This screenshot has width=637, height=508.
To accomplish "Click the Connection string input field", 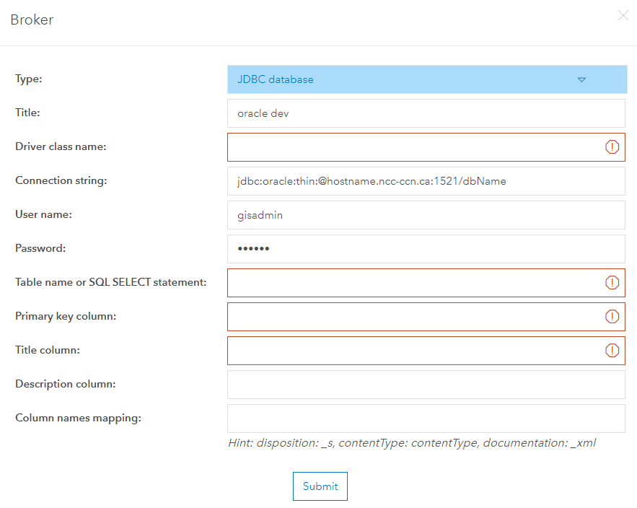I will tap(426, 181).
